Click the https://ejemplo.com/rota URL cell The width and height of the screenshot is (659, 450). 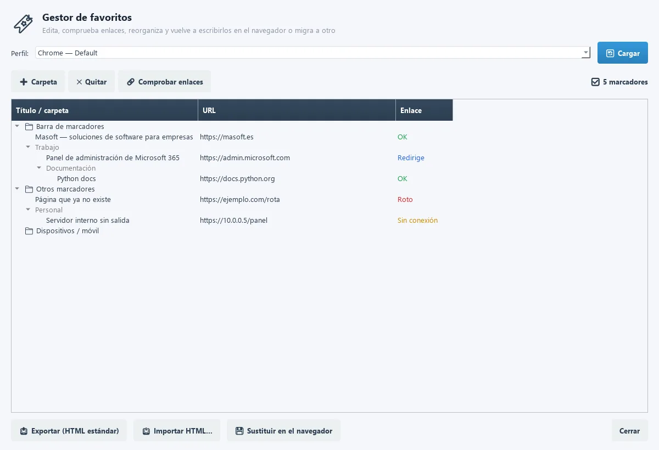pyautogui.click(x=240, y=200)
